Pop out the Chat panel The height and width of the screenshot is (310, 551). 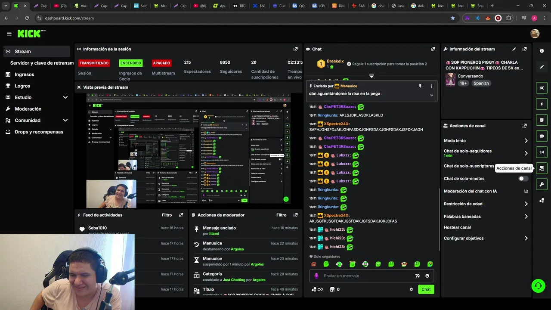[x=433, y=49]
